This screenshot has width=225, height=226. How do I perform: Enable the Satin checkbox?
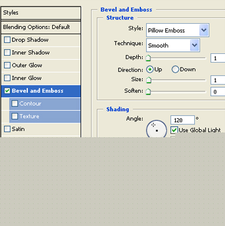coord(7,129)
